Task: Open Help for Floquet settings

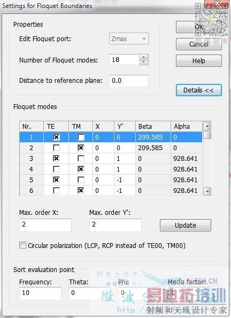Action: coord(199,60)
